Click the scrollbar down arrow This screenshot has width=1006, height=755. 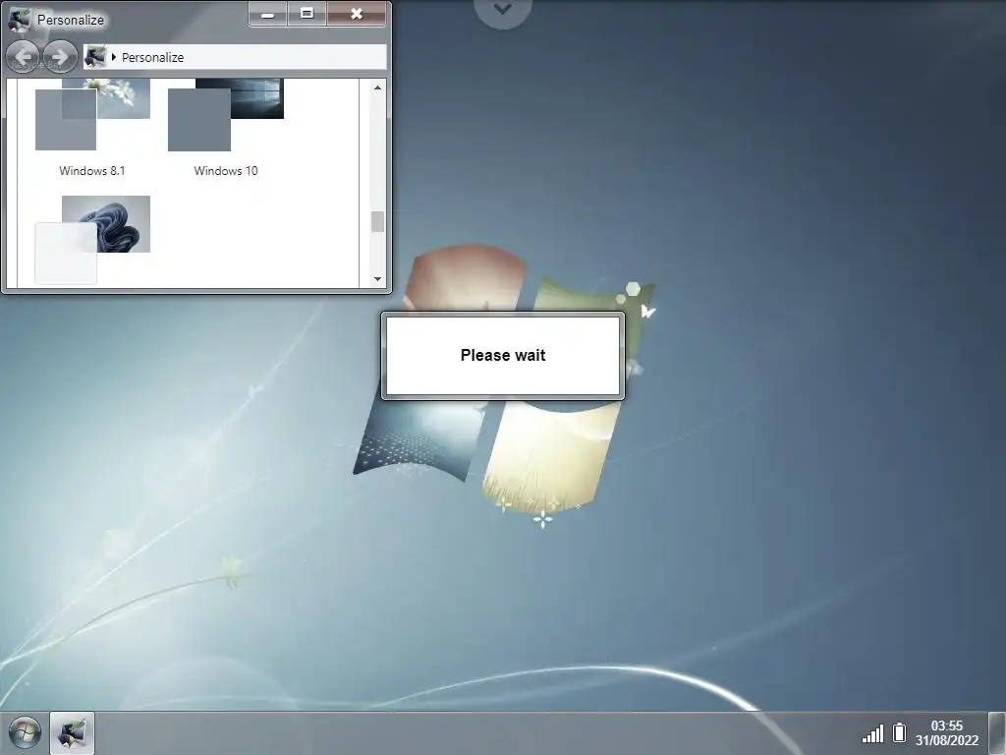pyautogui.click(x=377, y=278)
